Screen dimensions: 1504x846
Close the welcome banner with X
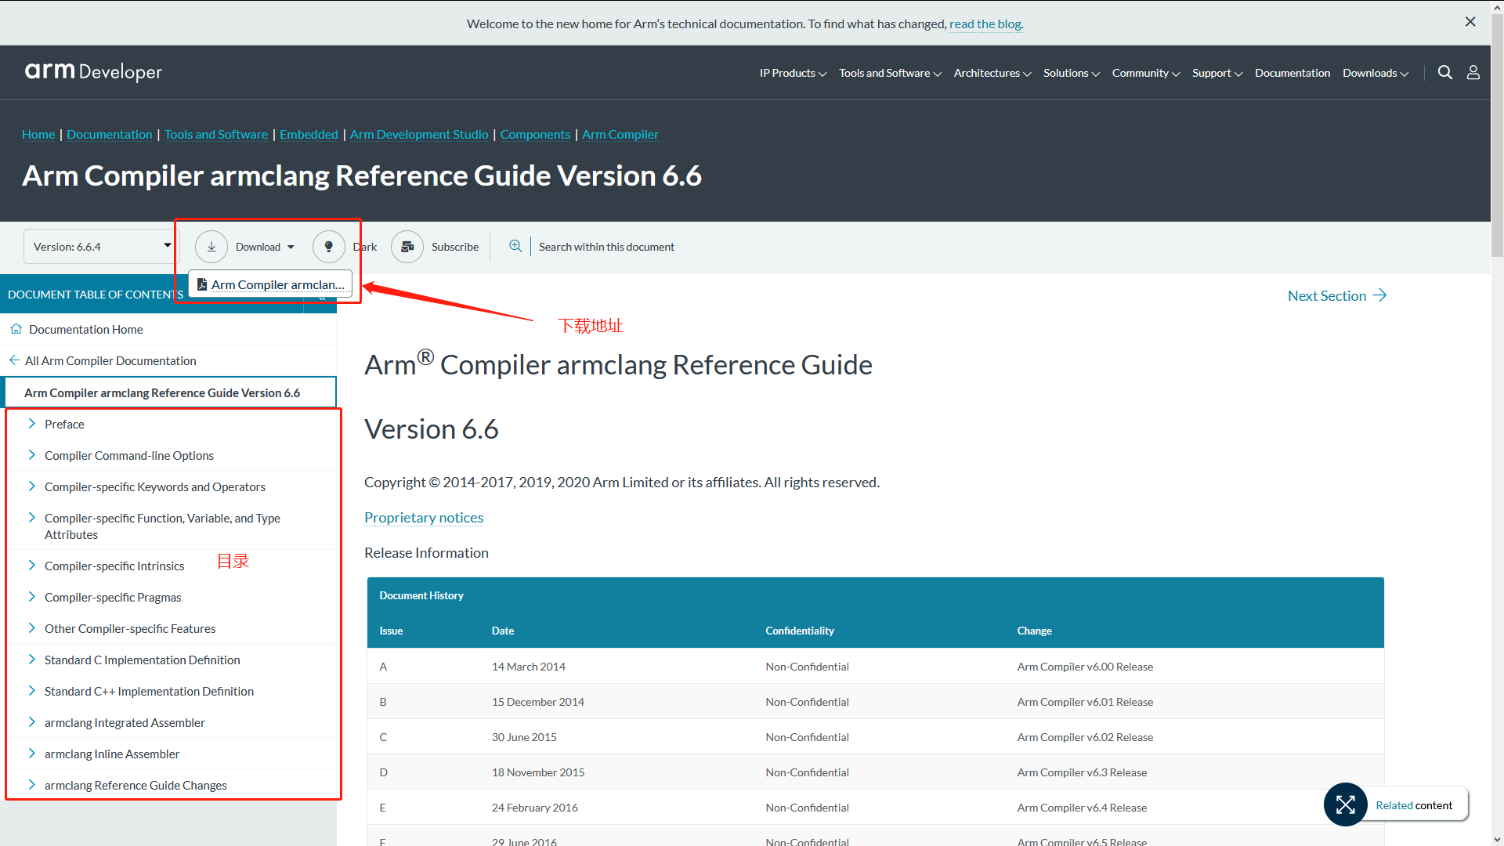click(x=1470, y=22)
